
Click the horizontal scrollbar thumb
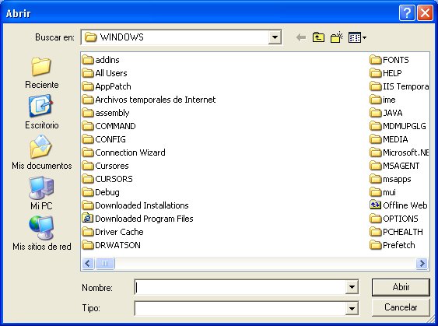pyautogui.click(x=105, y=263)
